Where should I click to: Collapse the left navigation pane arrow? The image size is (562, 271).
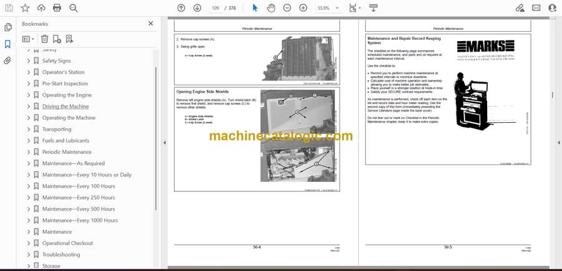(x=164, y=143)
